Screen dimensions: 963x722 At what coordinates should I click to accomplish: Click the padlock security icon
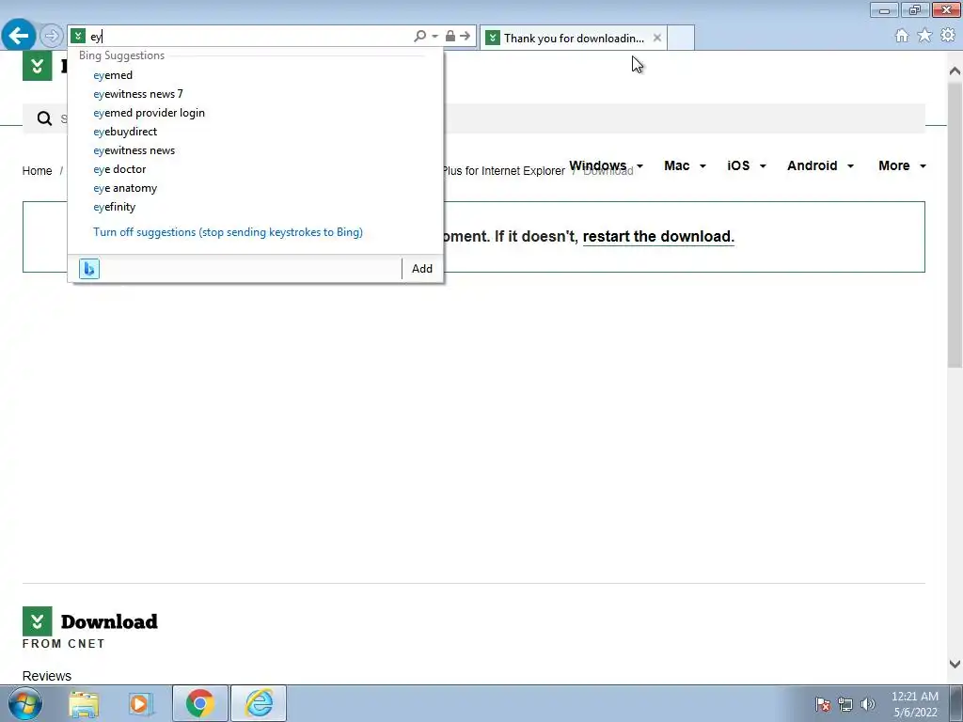tap(450, 37)
